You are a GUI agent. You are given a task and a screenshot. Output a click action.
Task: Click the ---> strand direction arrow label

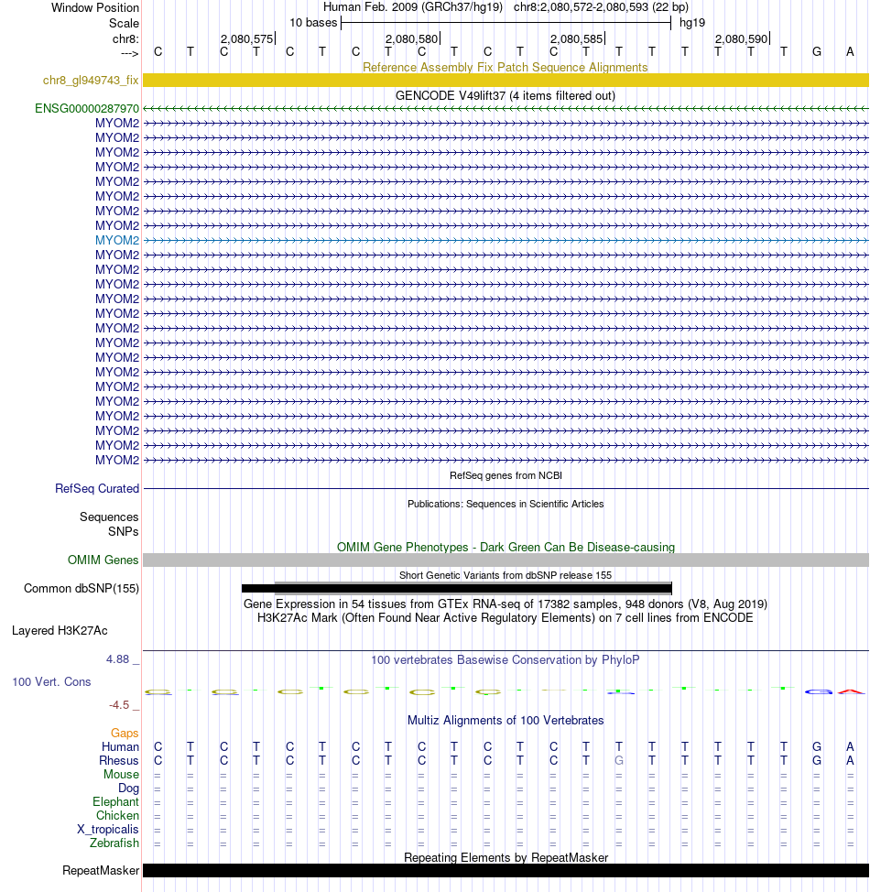(130, 53)
